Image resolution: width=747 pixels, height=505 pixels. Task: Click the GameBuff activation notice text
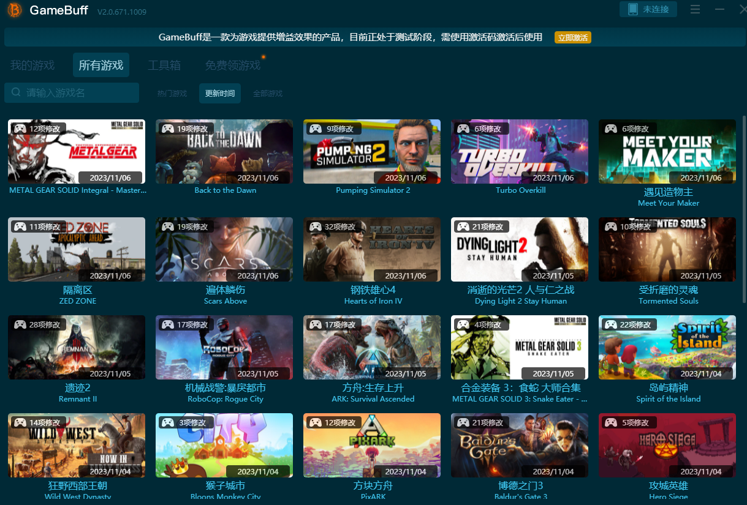[351, 37]
